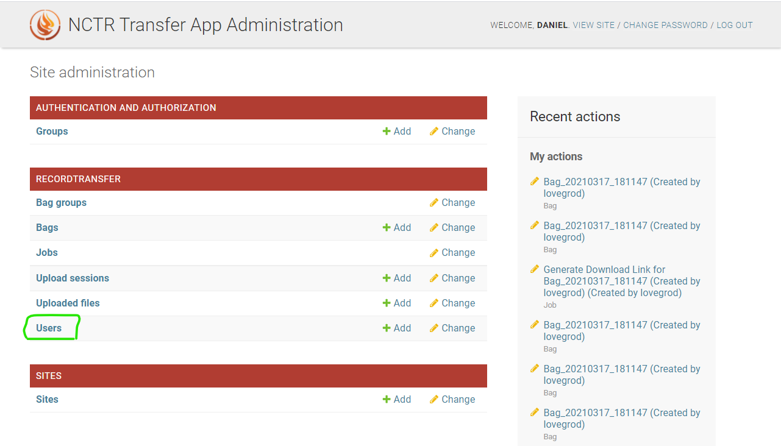Add a new Bag
781x446 pixels.
pos(397,227)
